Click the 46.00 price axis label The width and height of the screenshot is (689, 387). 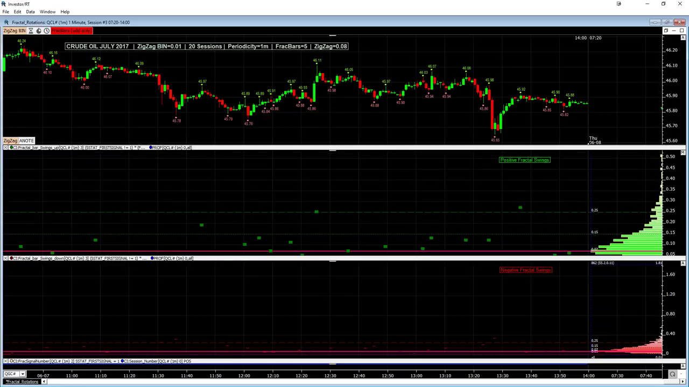(671, 81)
